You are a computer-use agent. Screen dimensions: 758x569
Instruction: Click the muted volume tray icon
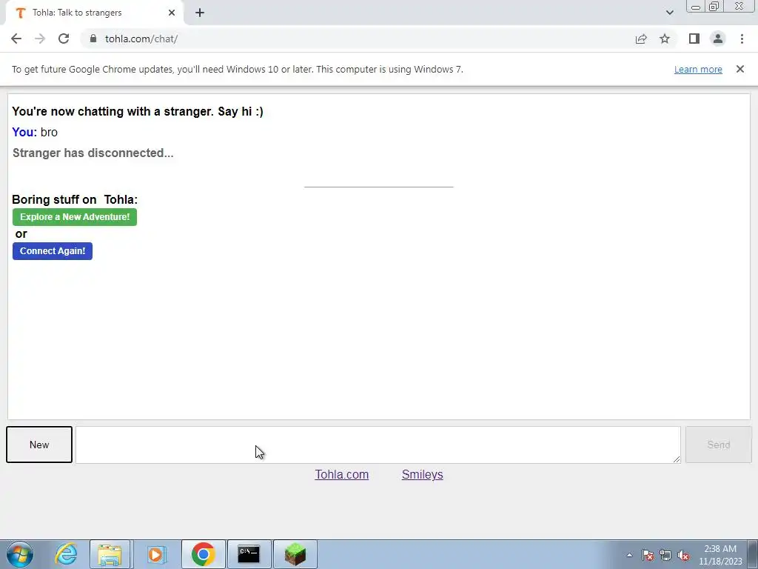683,555
